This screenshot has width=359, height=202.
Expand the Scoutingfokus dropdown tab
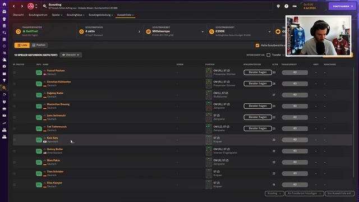tap(75, 15)
